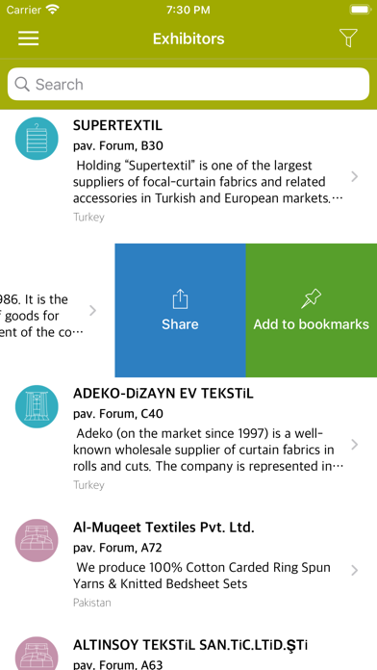
Task: Add swiped exhibitor to bookmarks
Action: (x=312, y=310)
